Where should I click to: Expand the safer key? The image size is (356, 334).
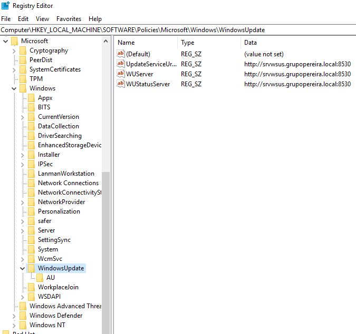(23, 221)
